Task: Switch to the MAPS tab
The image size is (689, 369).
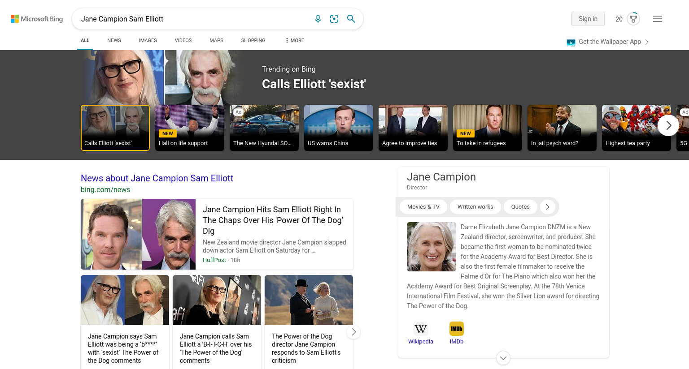Action: tap(216, 40)
